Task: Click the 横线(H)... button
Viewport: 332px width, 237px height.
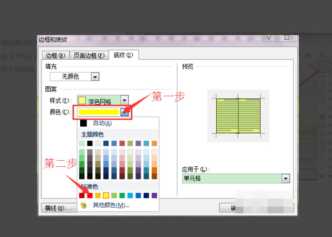Action: tap(59, 208)
